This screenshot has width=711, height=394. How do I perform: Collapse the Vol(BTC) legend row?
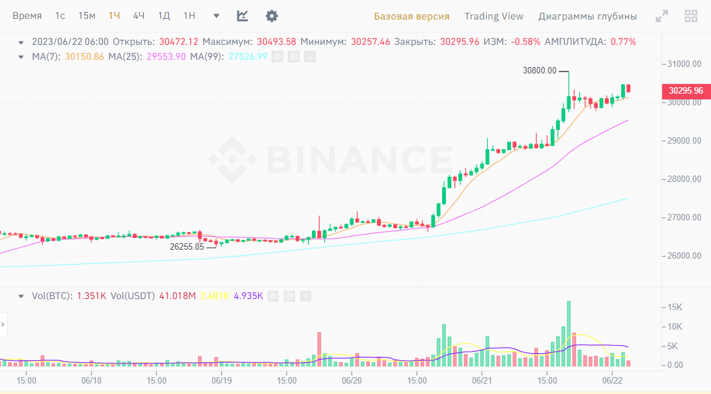pyautogui.click(x=22, y=296)
